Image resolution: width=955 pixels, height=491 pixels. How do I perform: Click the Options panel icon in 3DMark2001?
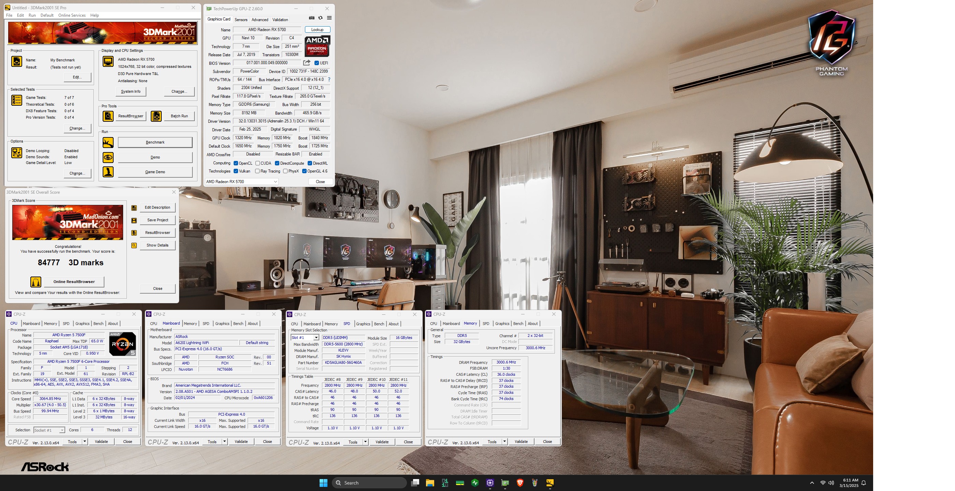click(17, 153)
